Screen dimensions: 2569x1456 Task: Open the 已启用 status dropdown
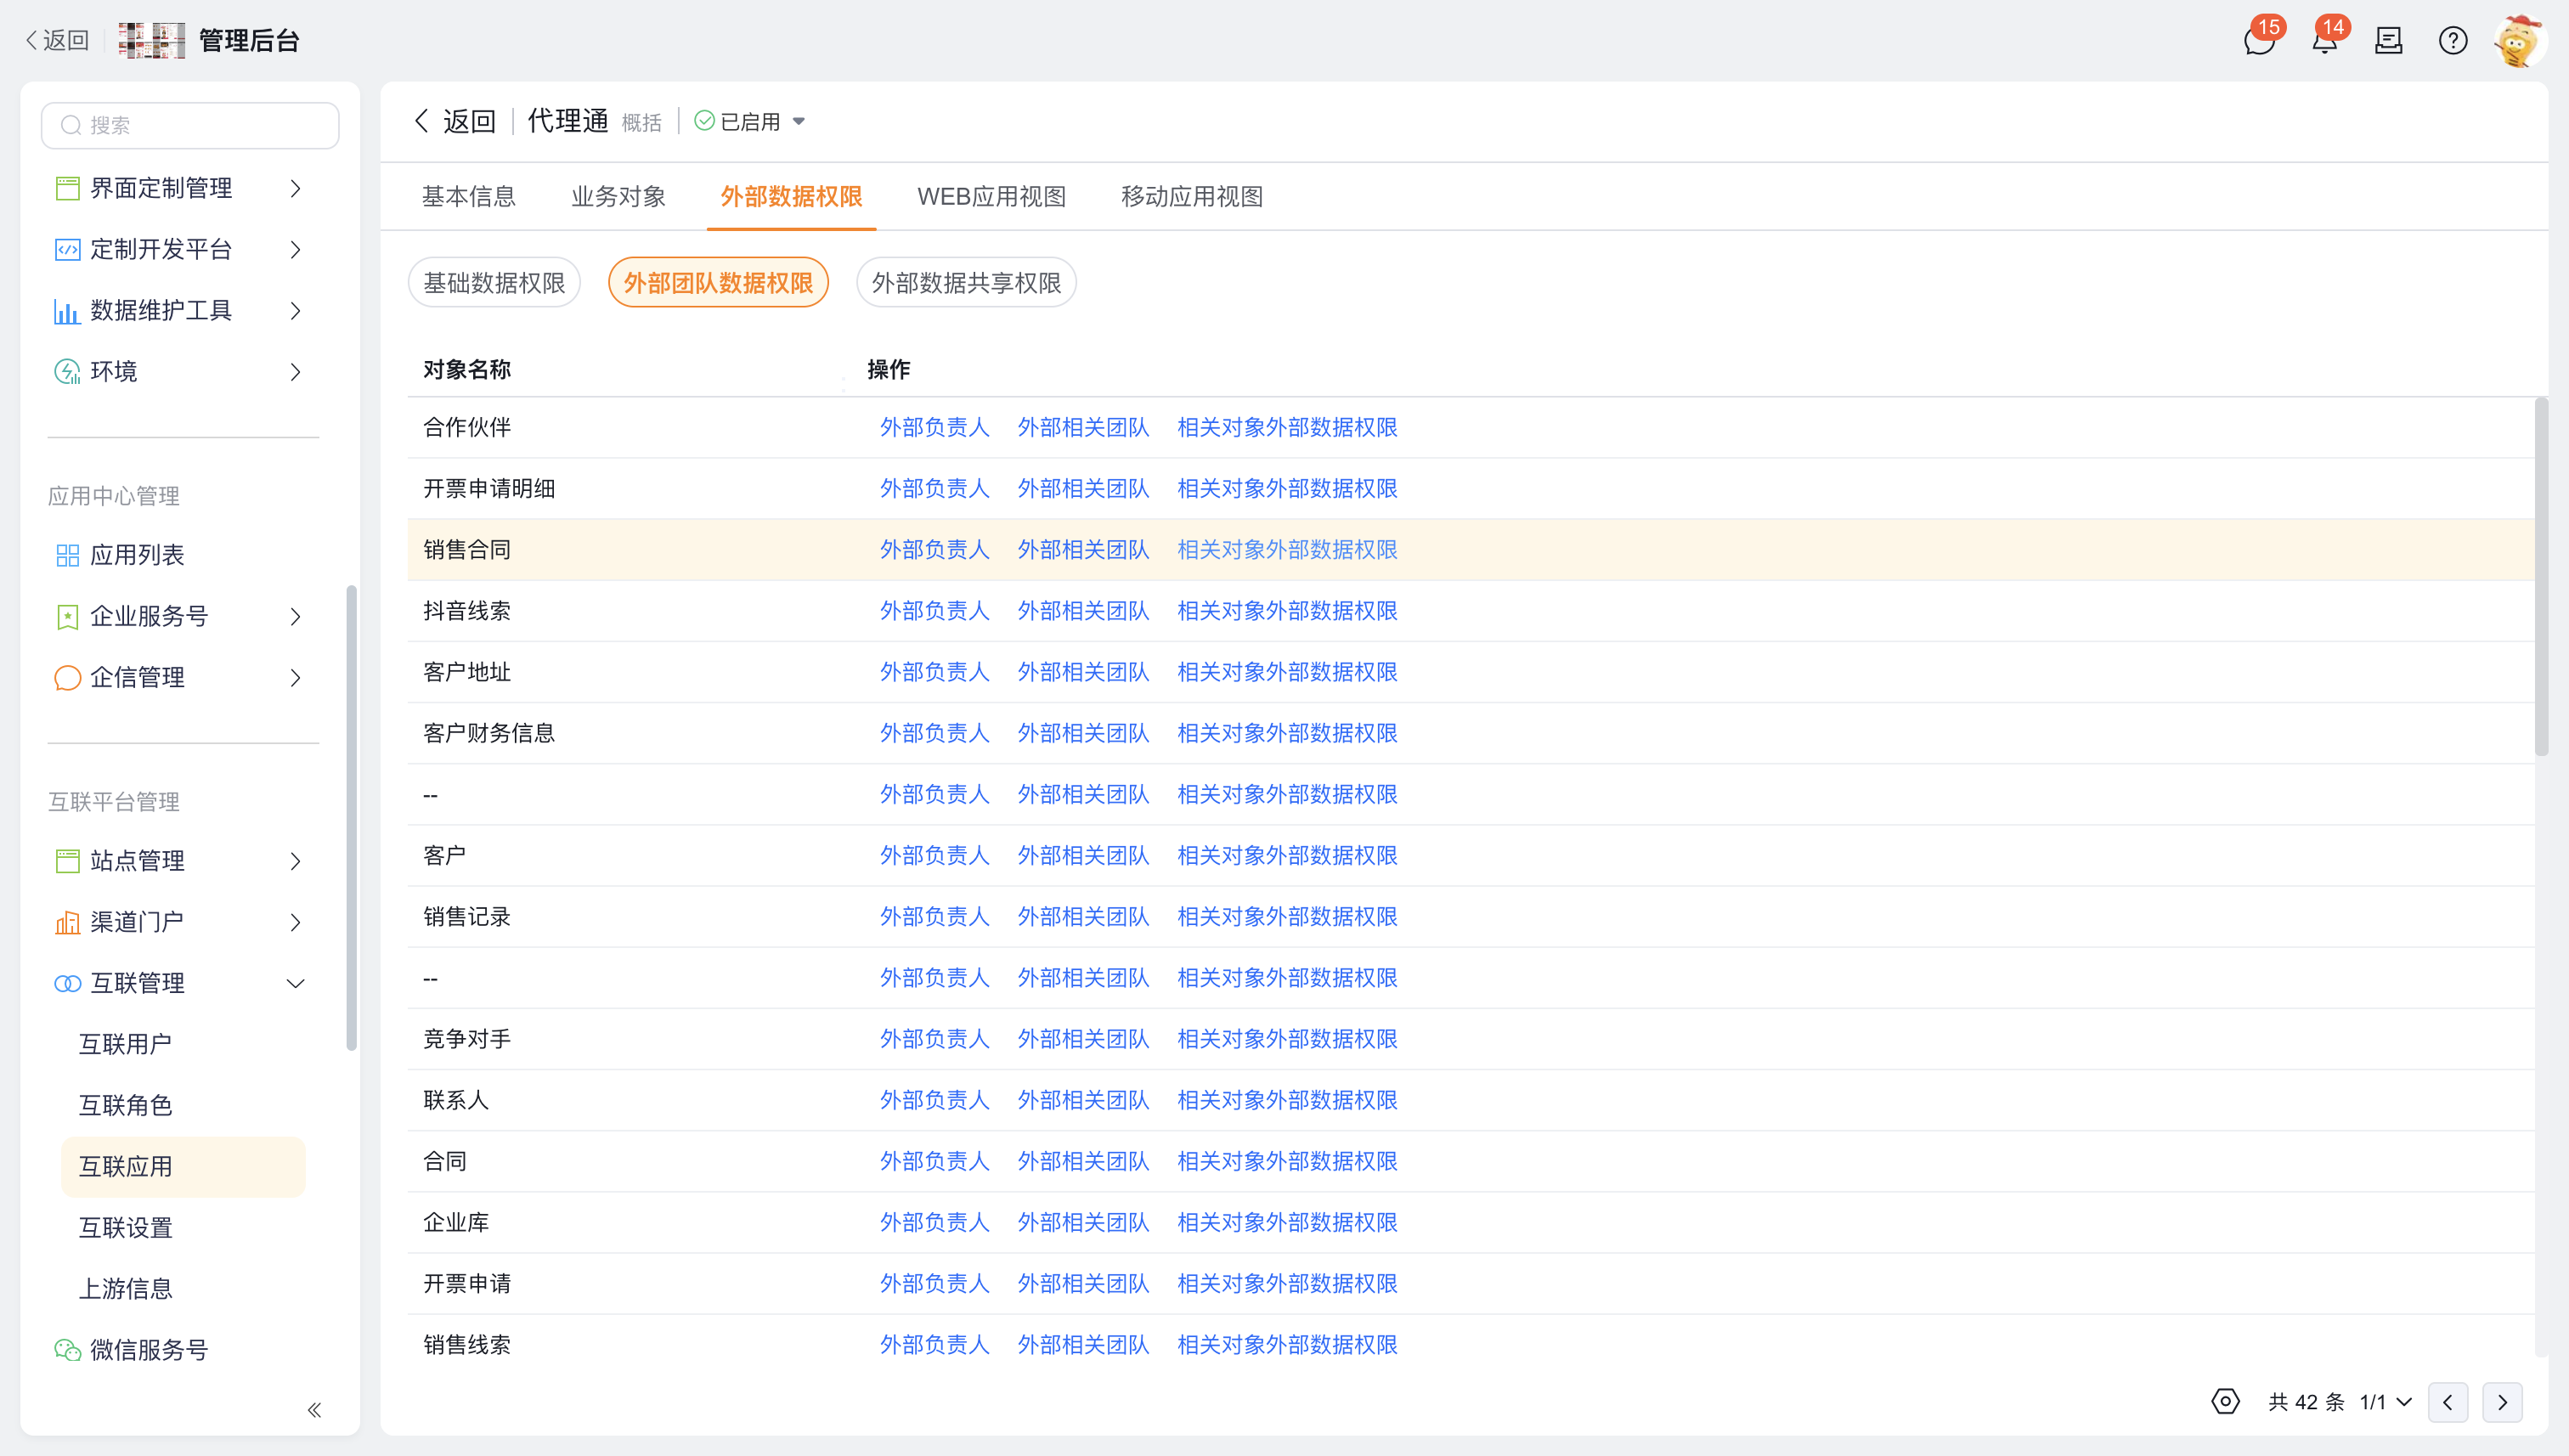pyautogui.click(x=749, y=122)
